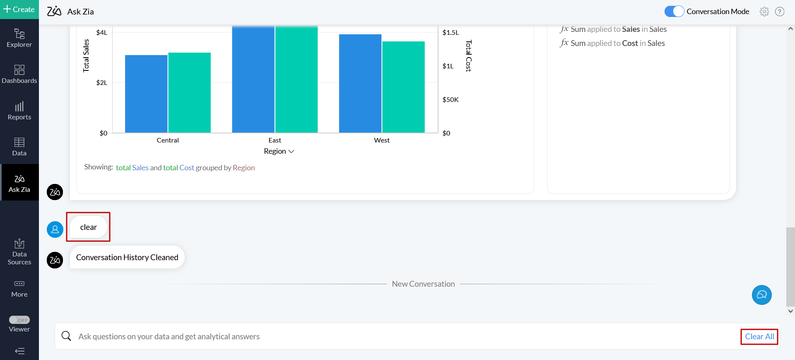Select the Ask Zia sidebar tab
Image resolution: width=795 pixels, height=360 pixels.
pos(19,183)
